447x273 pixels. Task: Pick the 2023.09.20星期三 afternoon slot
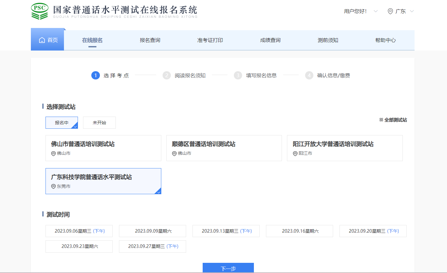click(373, 231)
